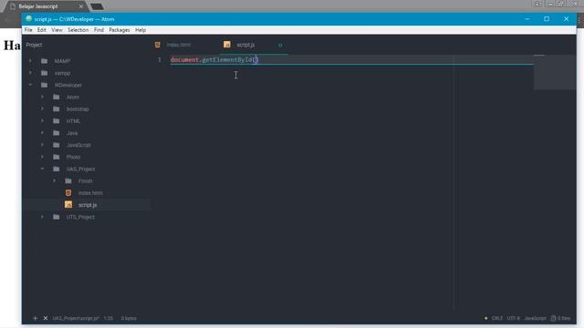Click the HTML folder icon

pyautogui.click(x=57, y=121)
